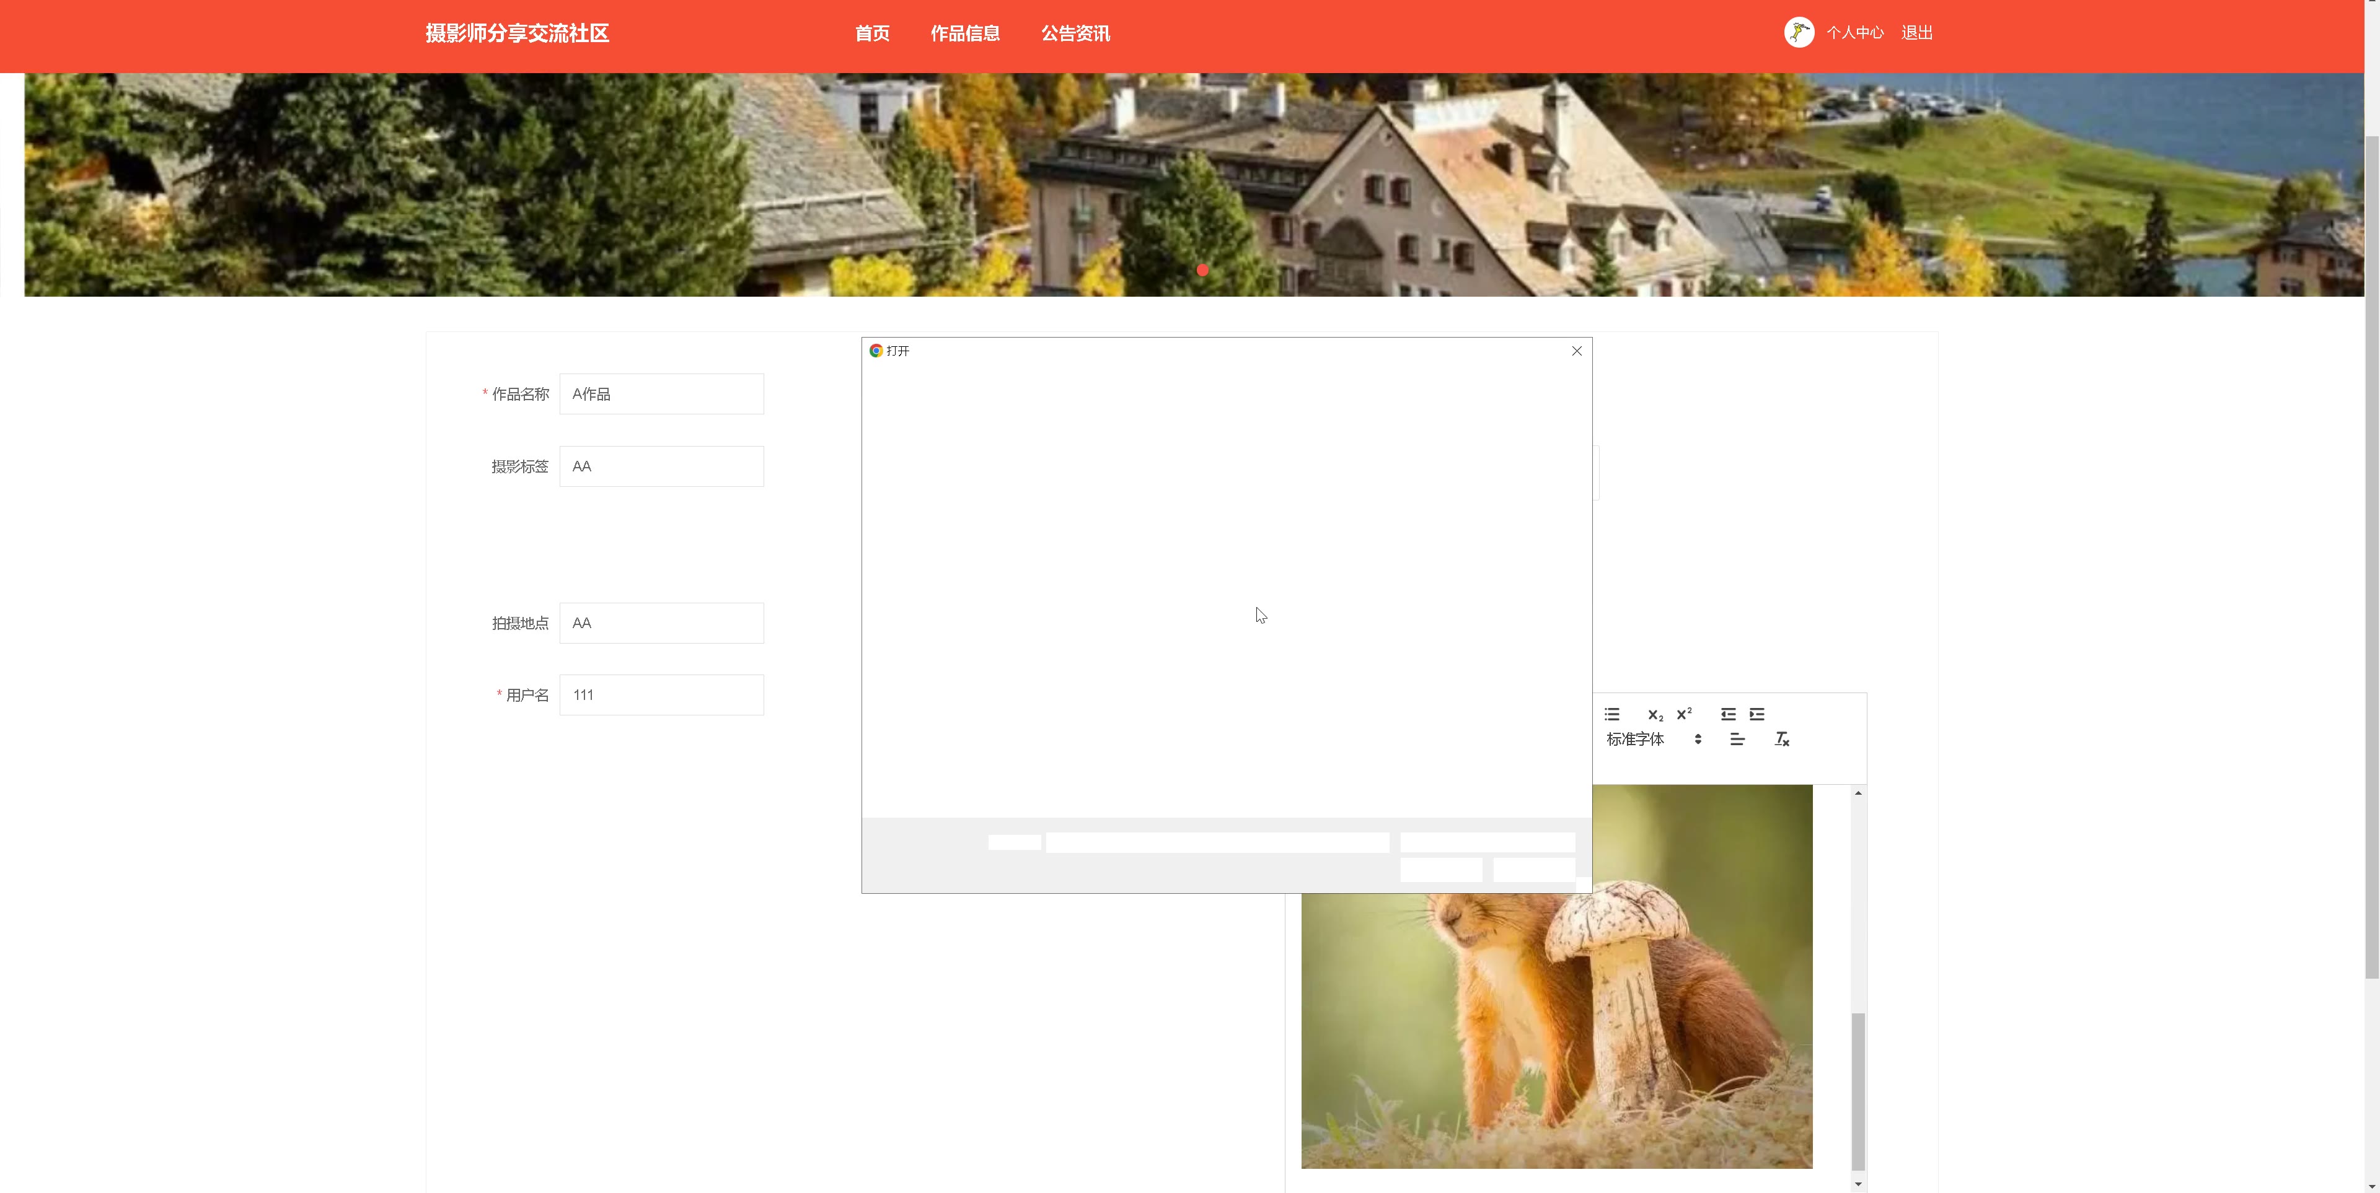Open 作品信息 navigation item
The width and height of the screenshot is (2380, 1193).
(x=964, y=33)
